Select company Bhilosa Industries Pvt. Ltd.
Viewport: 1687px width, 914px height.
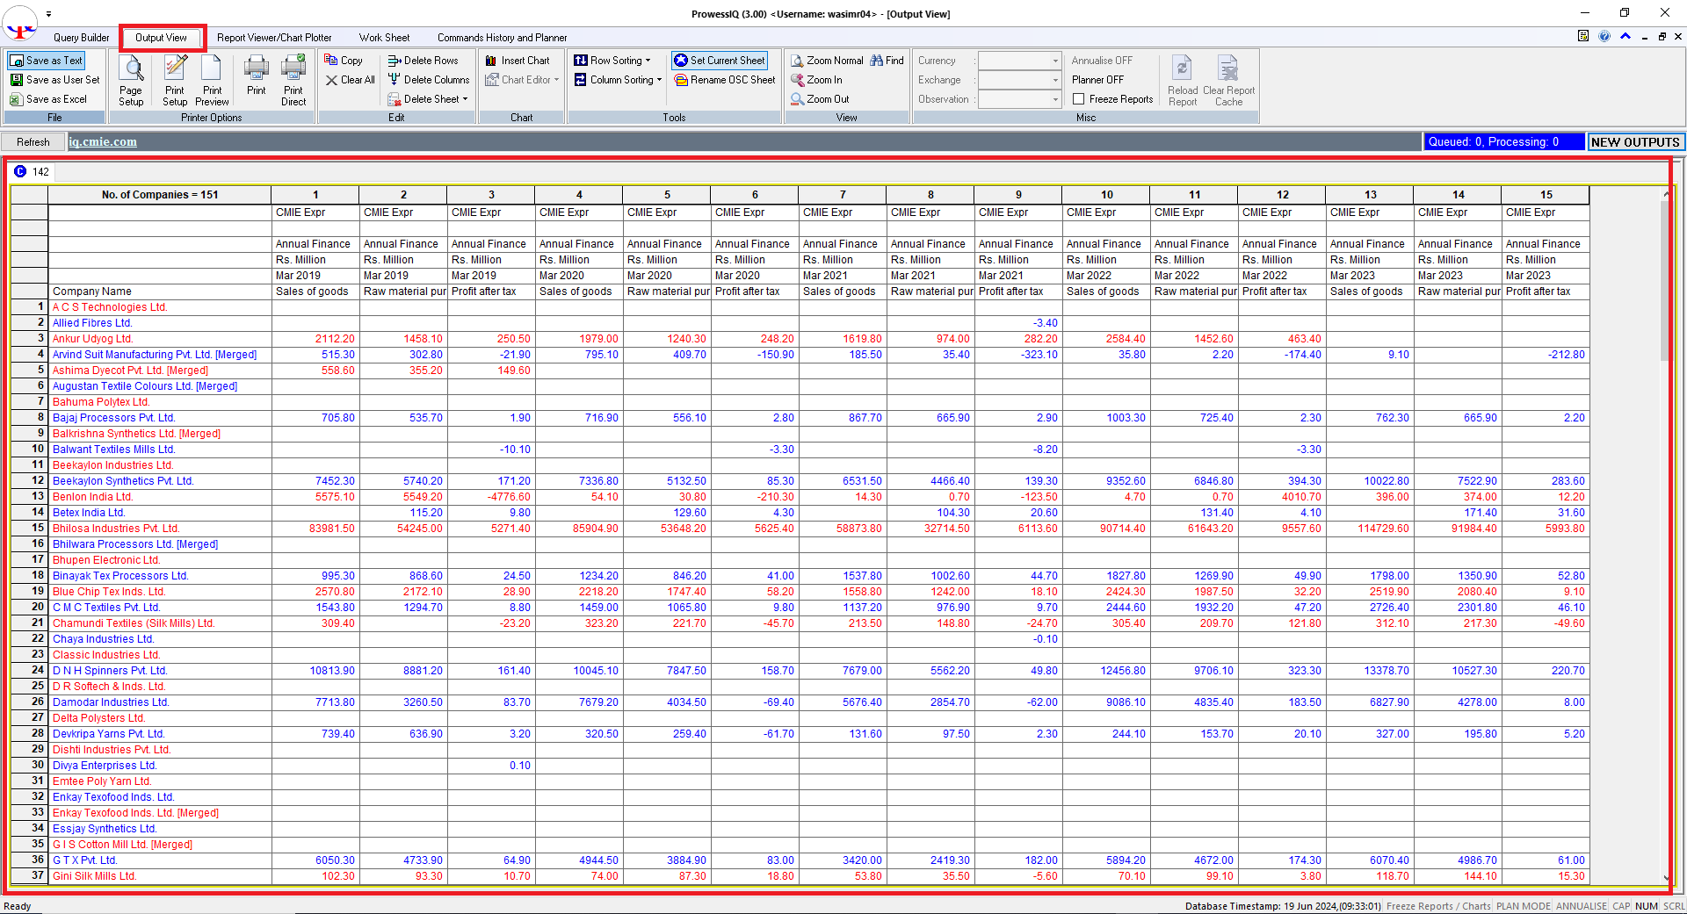point(116,529)
